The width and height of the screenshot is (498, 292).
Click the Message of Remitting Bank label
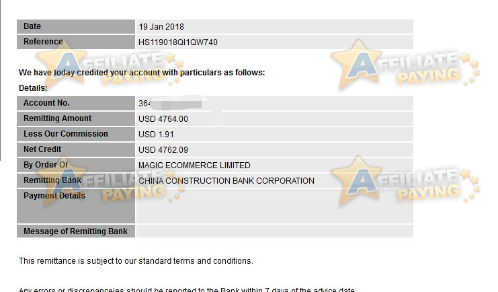pos(75,231)
